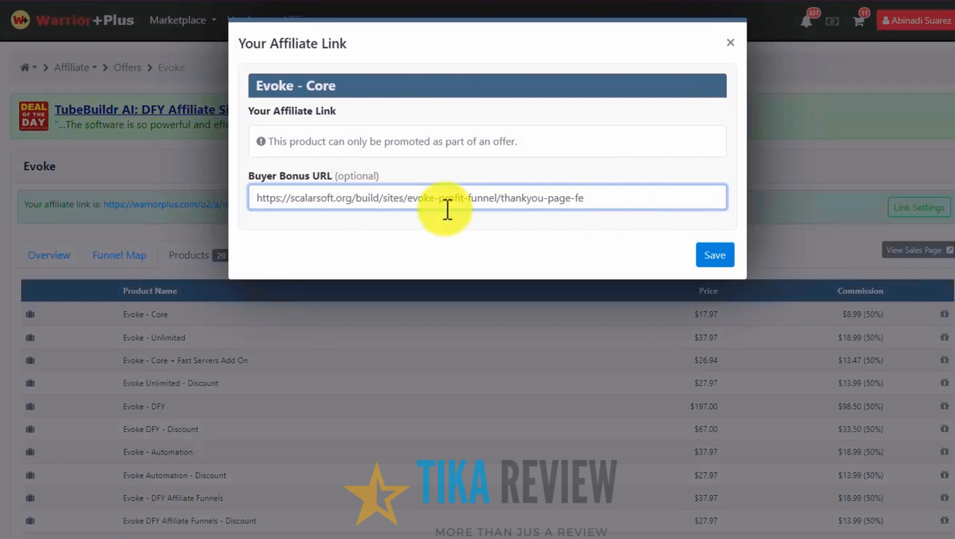Click inside the Buyer Bonus URL field
Screen dimensions: 955x539
point(487,198)
